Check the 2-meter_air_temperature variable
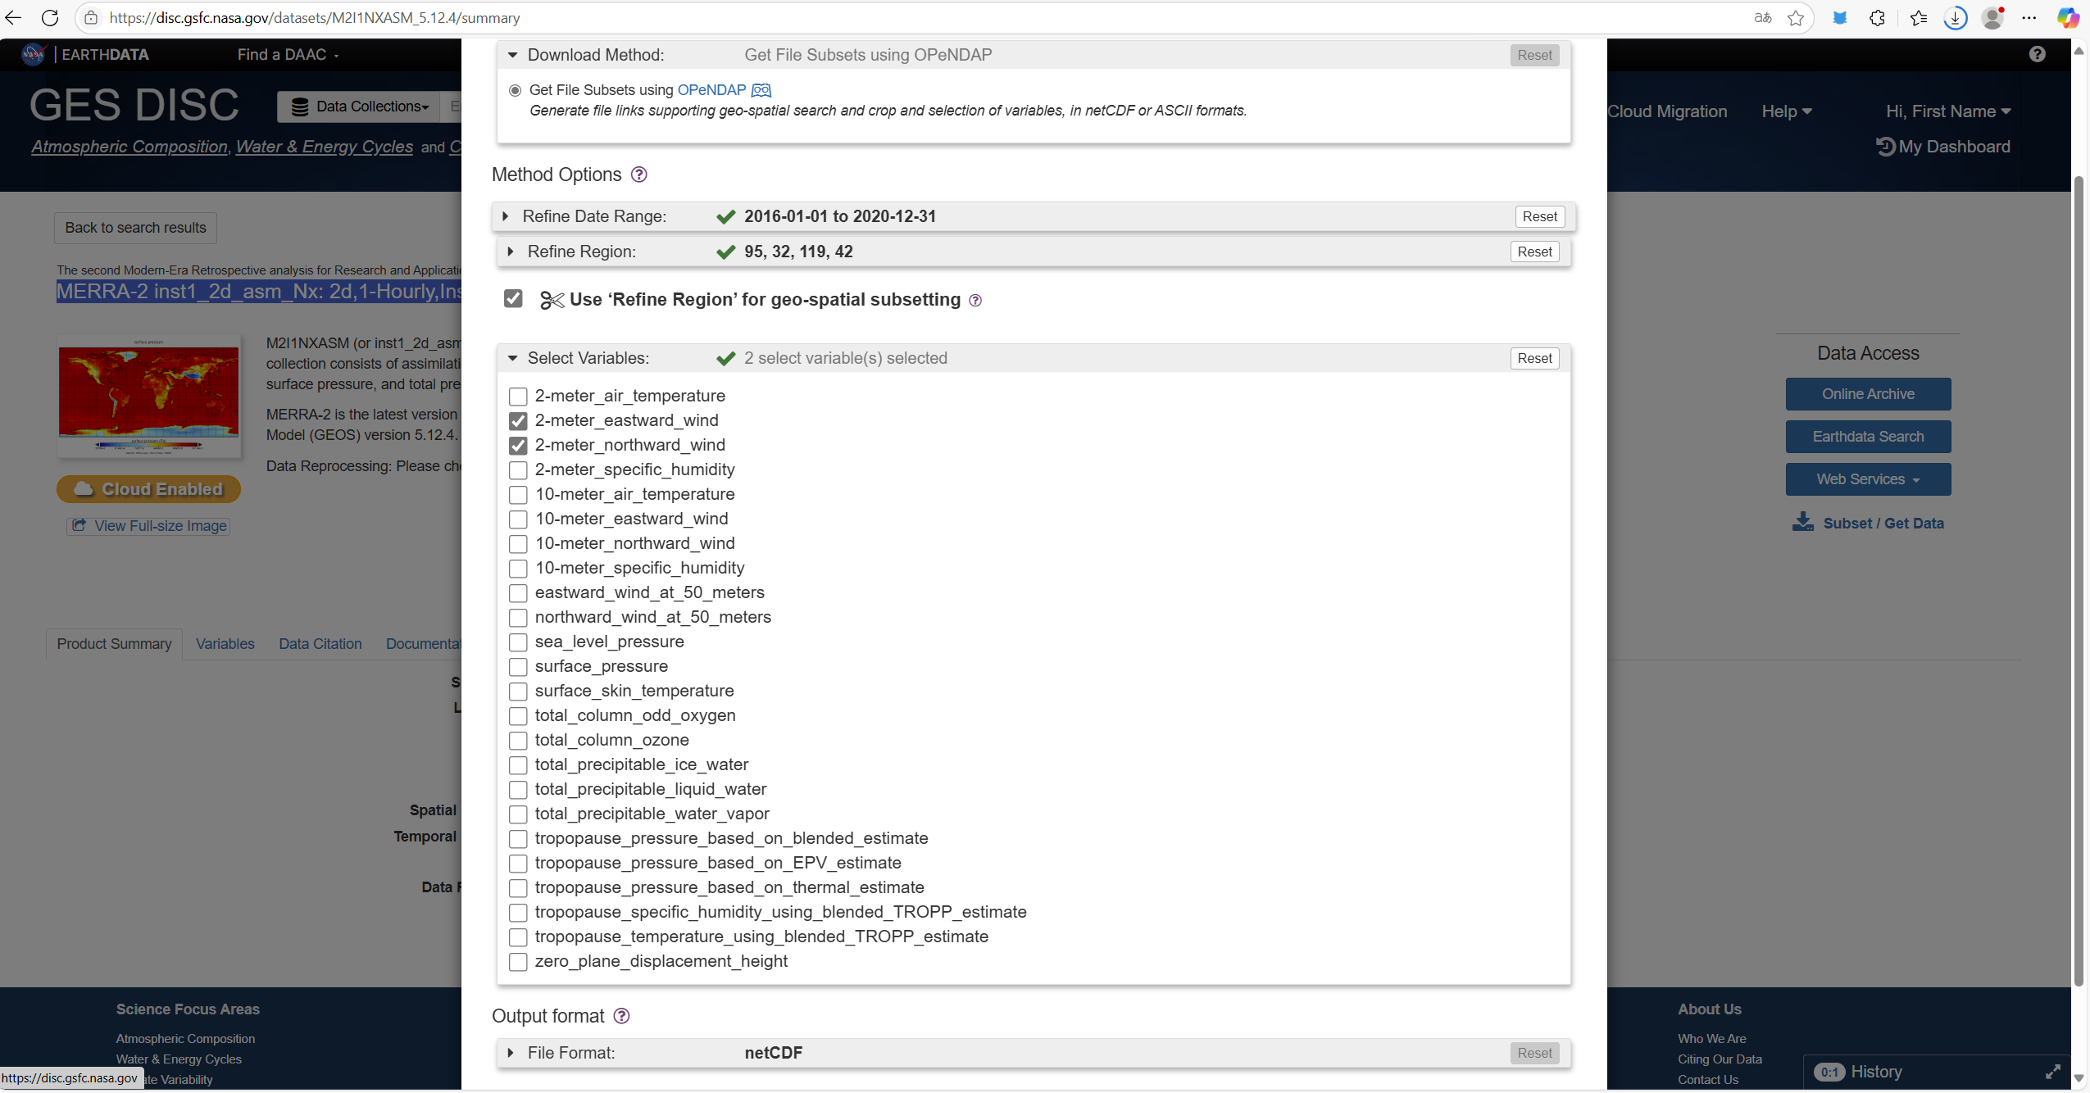This screenshot has width=2090, height=1093. click(x=518, y=397)
